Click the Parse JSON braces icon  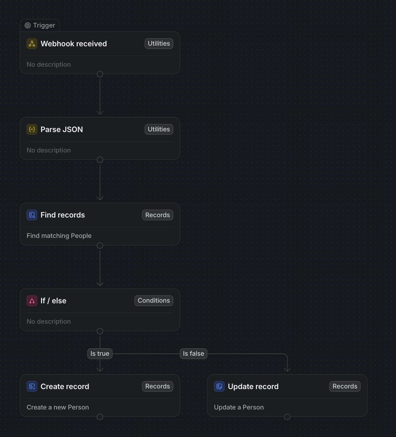click(32, 129)
